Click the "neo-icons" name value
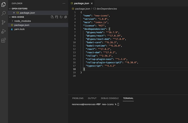The height and width of the screenshot is (123, 188). pos(101,16)
